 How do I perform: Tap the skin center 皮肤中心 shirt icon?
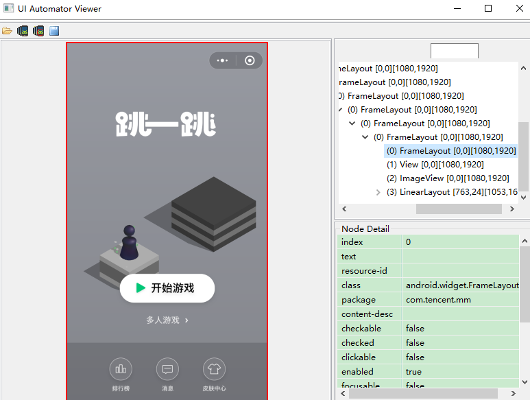tap(214, 369)
